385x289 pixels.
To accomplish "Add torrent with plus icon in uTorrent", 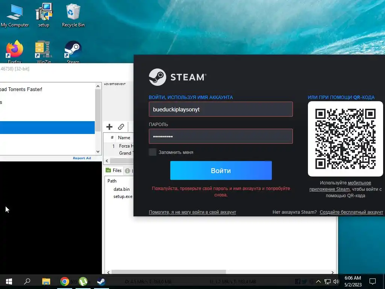I will pyautogui.click(x=109, y=127).
